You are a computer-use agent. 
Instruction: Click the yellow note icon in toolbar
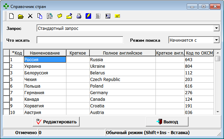[x=117, y=16]
